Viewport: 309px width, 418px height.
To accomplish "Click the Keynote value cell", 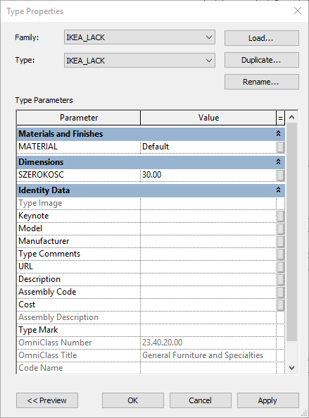I will coord(208,216).
